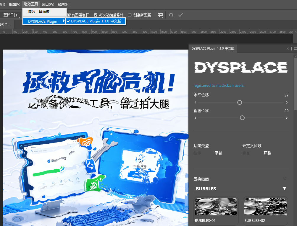Switch to DYSPLACE Plugin 1.1.0 panel tab
This screenshot has width=297, height=226.
coord(213,48)
